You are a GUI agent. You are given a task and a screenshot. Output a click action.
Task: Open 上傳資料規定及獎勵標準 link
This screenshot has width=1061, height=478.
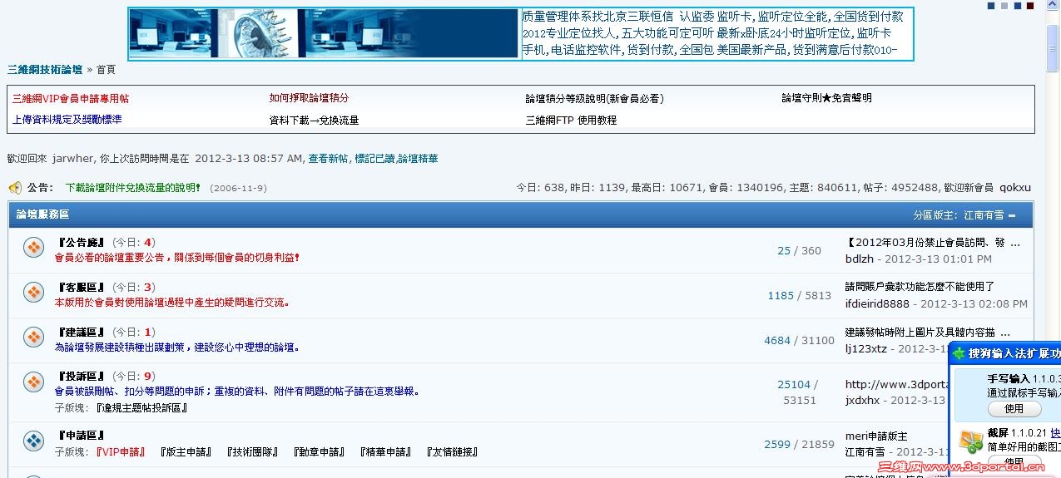(x=67, y=120)
